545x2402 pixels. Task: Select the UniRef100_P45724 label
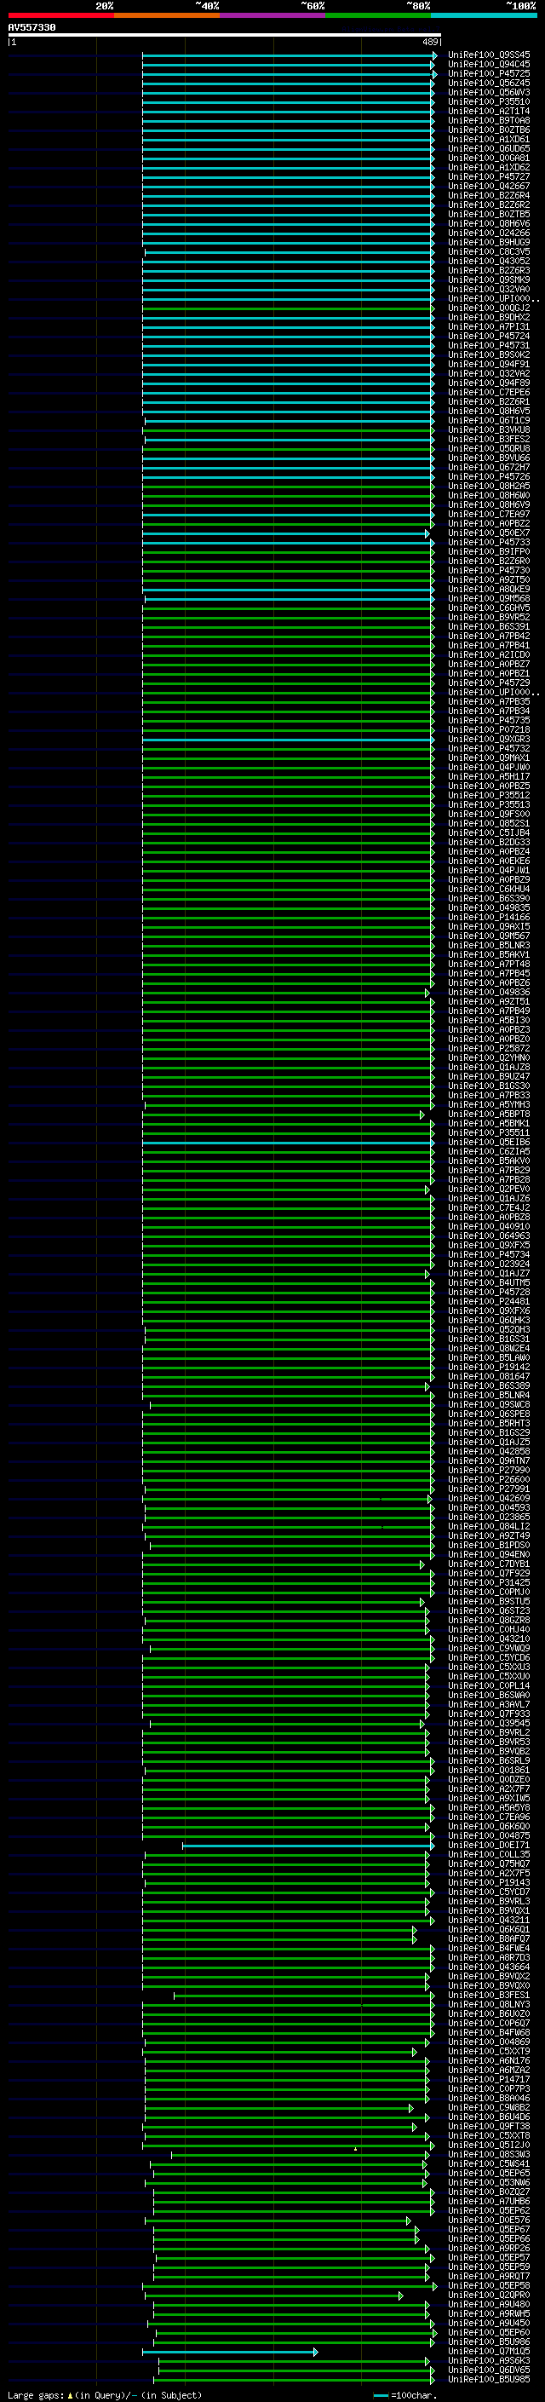click(x=489, y=337)
